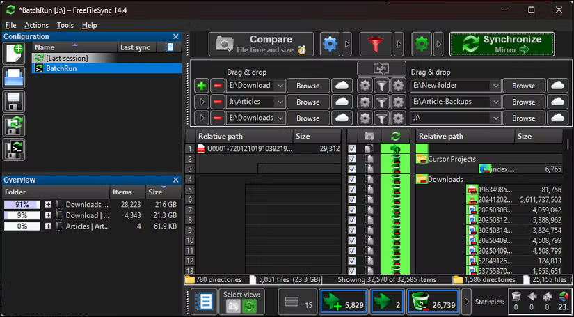
Task: Click the swap sides icon between folders
Action: coord(381,68)
